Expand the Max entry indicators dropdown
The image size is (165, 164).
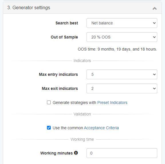click(122, 74)
